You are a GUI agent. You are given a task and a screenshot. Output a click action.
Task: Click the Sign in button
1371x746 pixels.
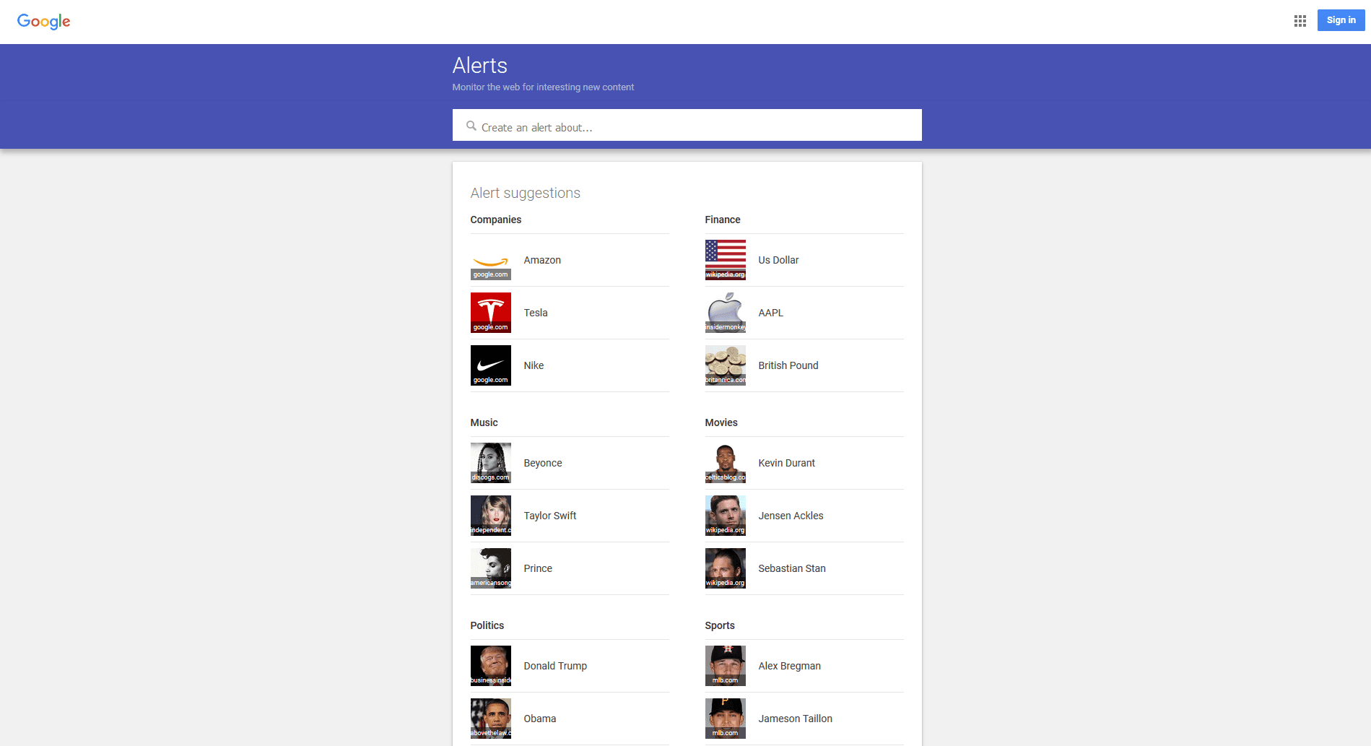click(x=1340, y=20)
